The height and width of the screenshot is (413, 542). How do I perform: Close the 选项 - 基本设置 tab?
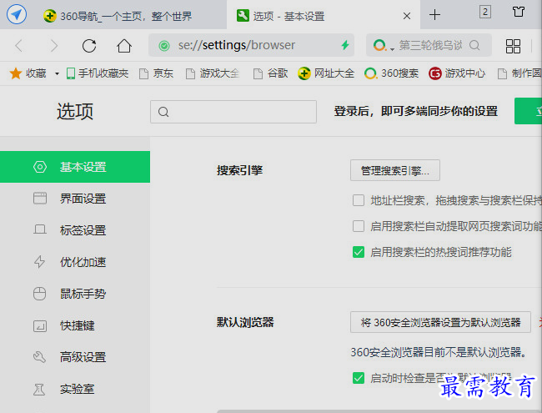pyautogui.click(x=407, y=16)
